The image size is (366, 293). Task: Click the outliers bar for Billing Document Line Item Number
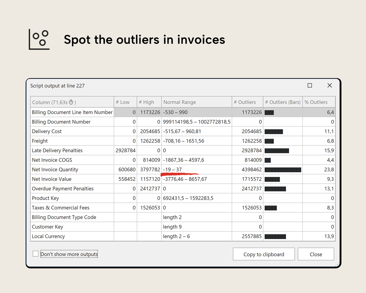pos(269,112)
